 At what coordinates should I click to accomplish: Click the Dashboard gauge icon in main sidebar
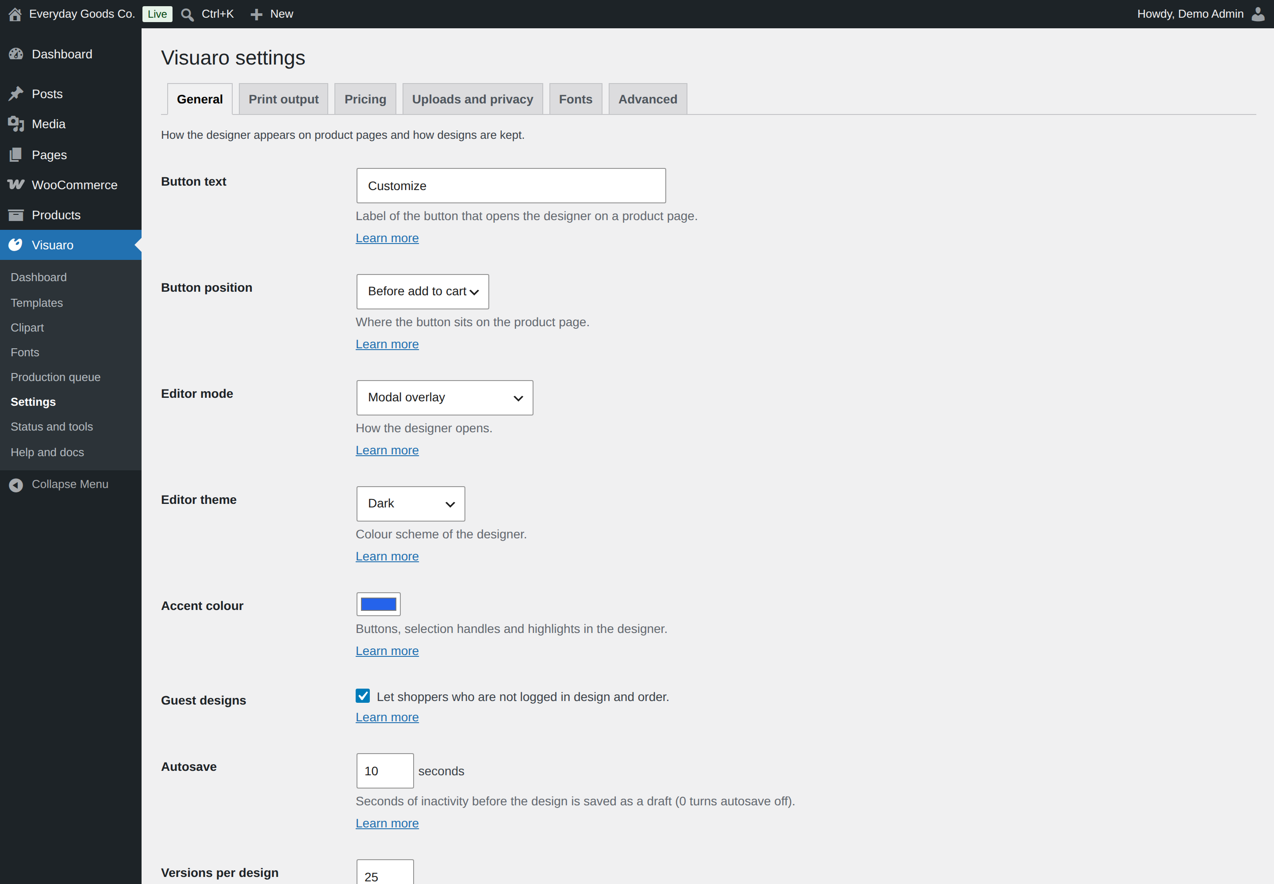point(16,54)
